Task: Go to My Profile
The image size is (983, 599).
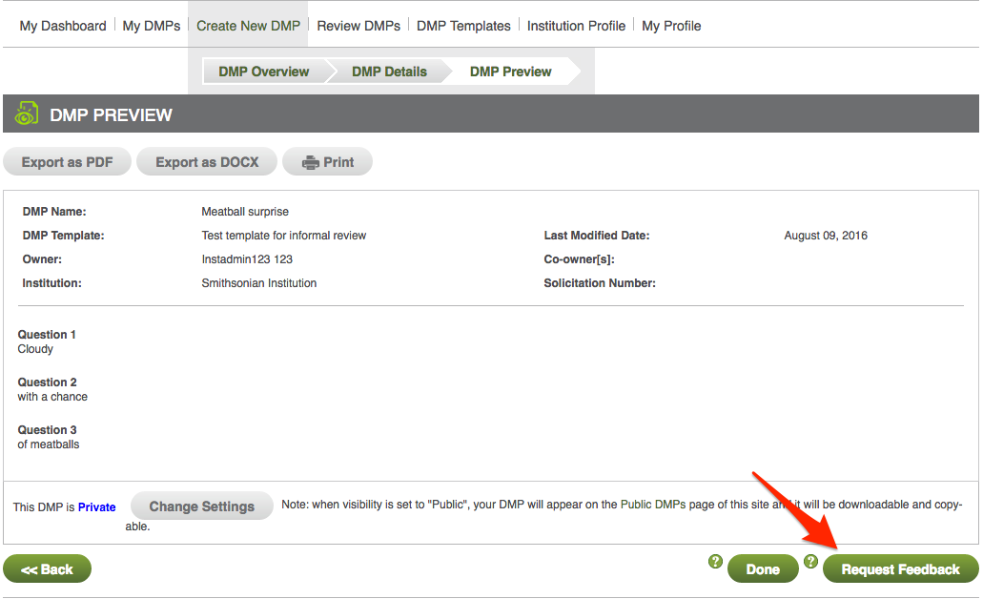Action: (x=671, y=26)
